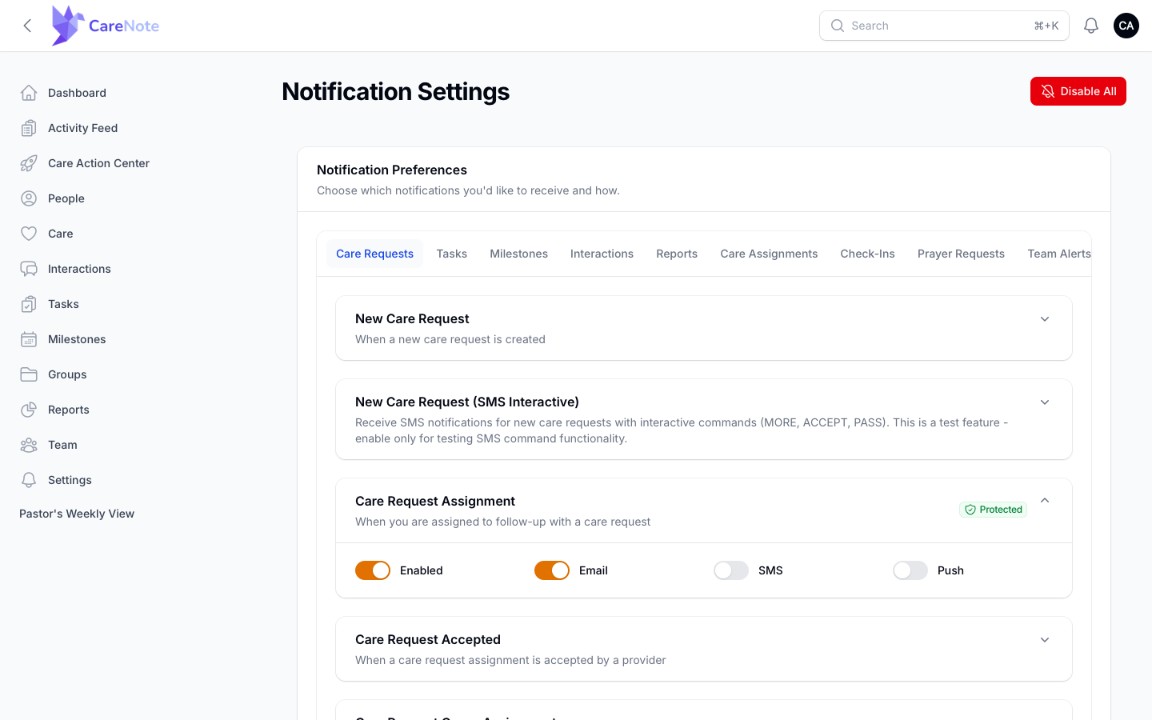Switch to the Milestones tab

coord(518,254)
